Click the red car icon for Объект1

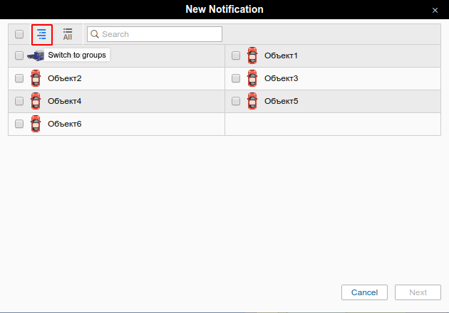click(252, 55)
